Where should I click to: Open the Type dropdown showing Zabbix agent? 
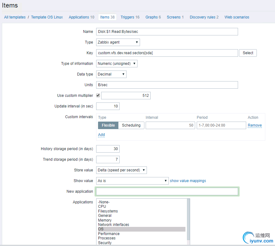point(118,42)
